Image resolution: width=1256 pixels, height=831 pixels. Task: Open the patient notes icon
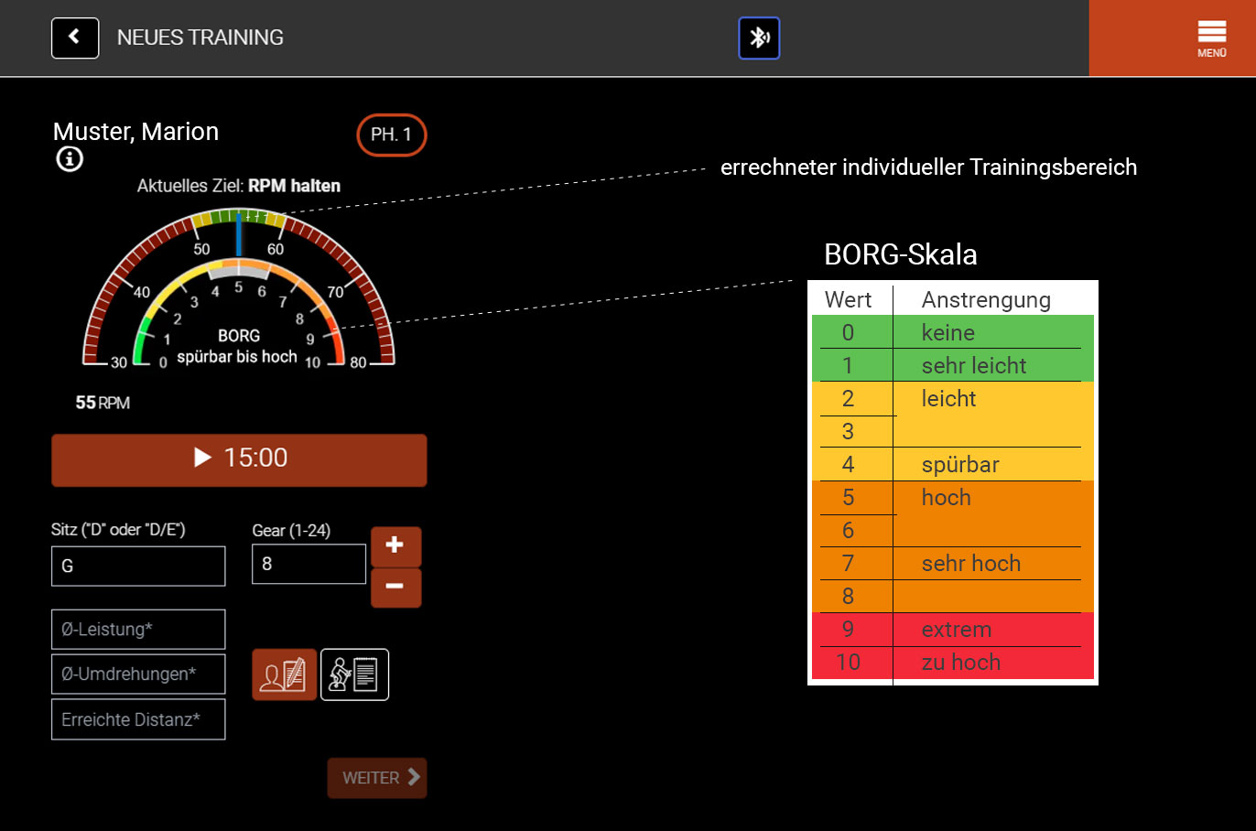point(284,675)
